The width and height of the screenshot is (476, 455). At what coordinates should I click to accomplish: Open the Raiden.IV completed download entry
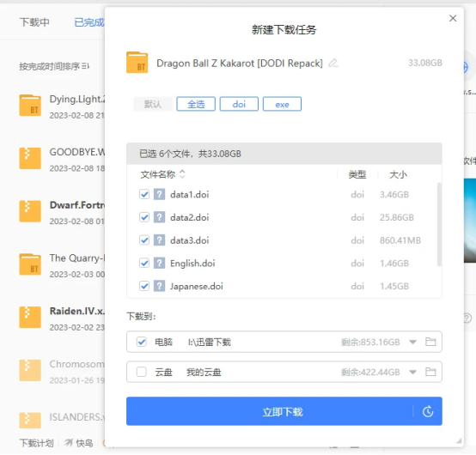tap(62, 318)
